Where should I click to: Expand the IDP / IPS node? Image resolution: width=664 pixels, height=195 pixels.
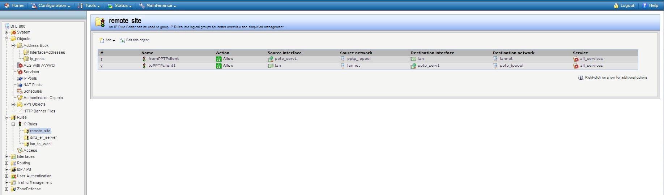(x=7, y=169)
